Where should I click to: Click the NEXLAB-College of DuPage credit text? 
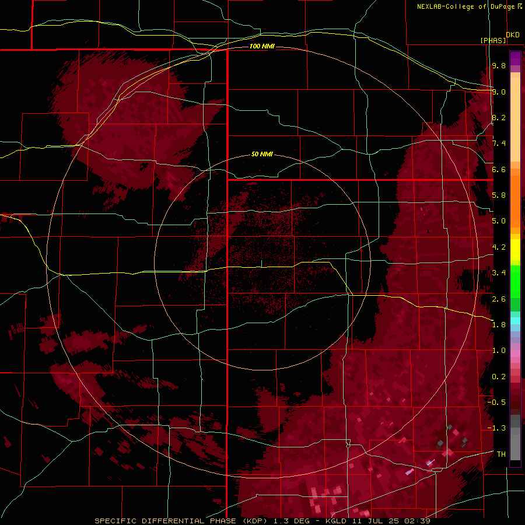click(x=466, y=6)
